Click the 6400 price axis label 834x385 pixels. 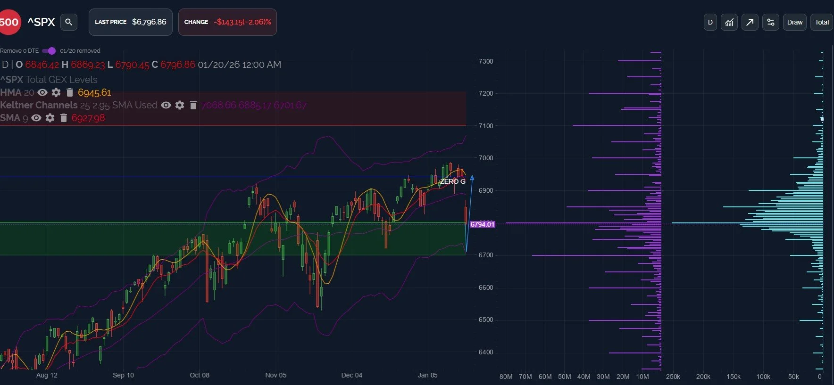coord(486,352)
